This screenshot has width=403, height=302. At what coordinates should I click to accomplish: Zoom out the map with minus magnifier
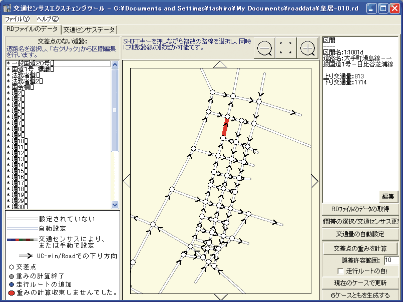click(x=264, y=48)
